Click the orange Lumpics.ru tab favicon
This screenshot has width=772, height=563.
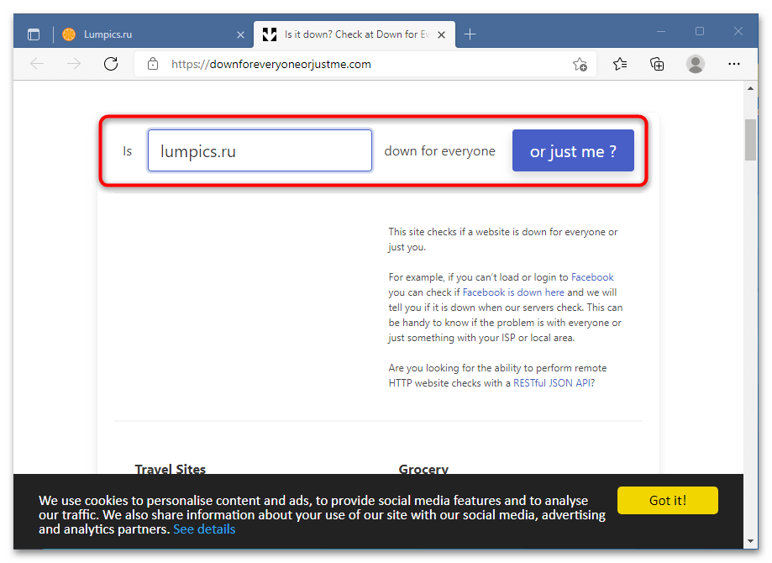(69, 34)
